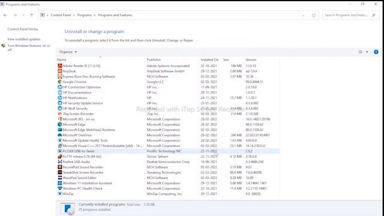384x216 pixels.
Task: Open the Organize dropdown
Action: (68, 52)
